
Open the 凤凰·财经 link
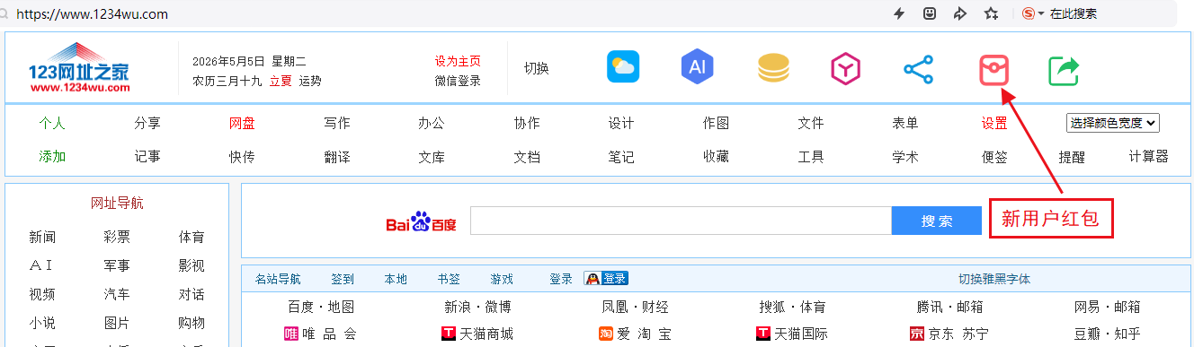635,307
